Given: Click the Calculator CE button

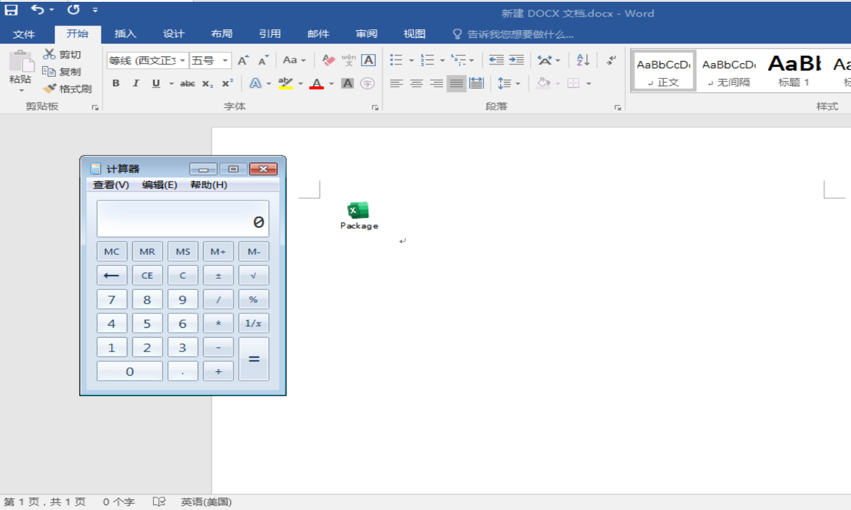Looking at the screenshot, I should click(147, 276).
